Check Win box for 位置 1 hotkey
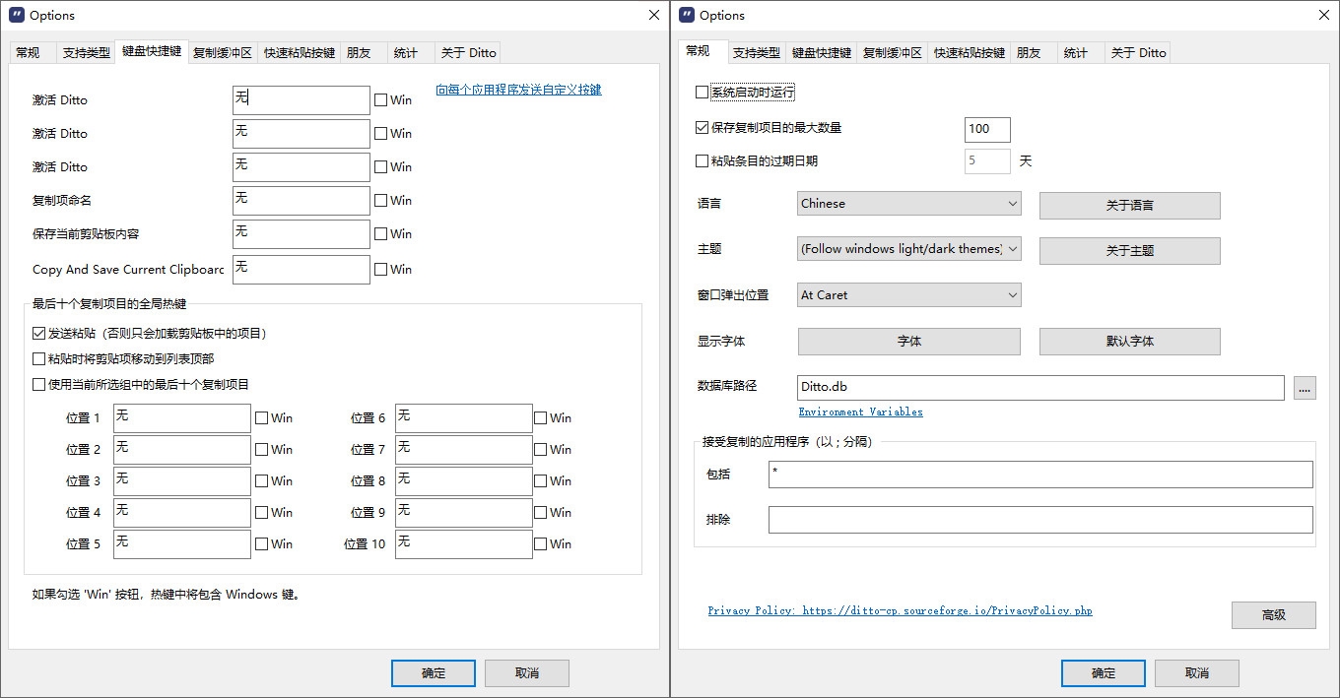1340x698 pixels. click(x=262, y=418)
